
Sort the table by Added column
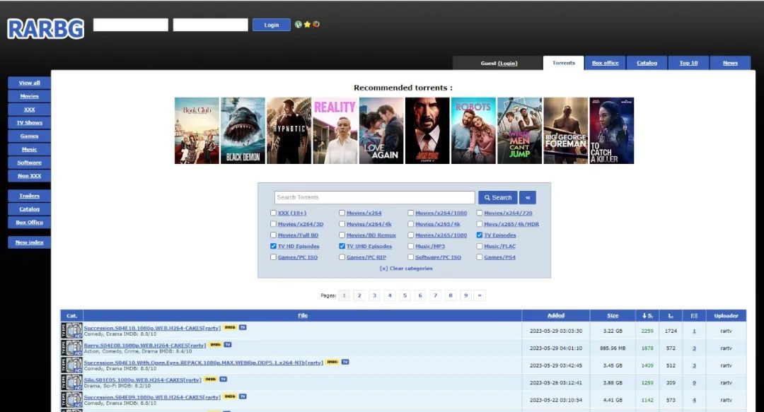[555, 316]
